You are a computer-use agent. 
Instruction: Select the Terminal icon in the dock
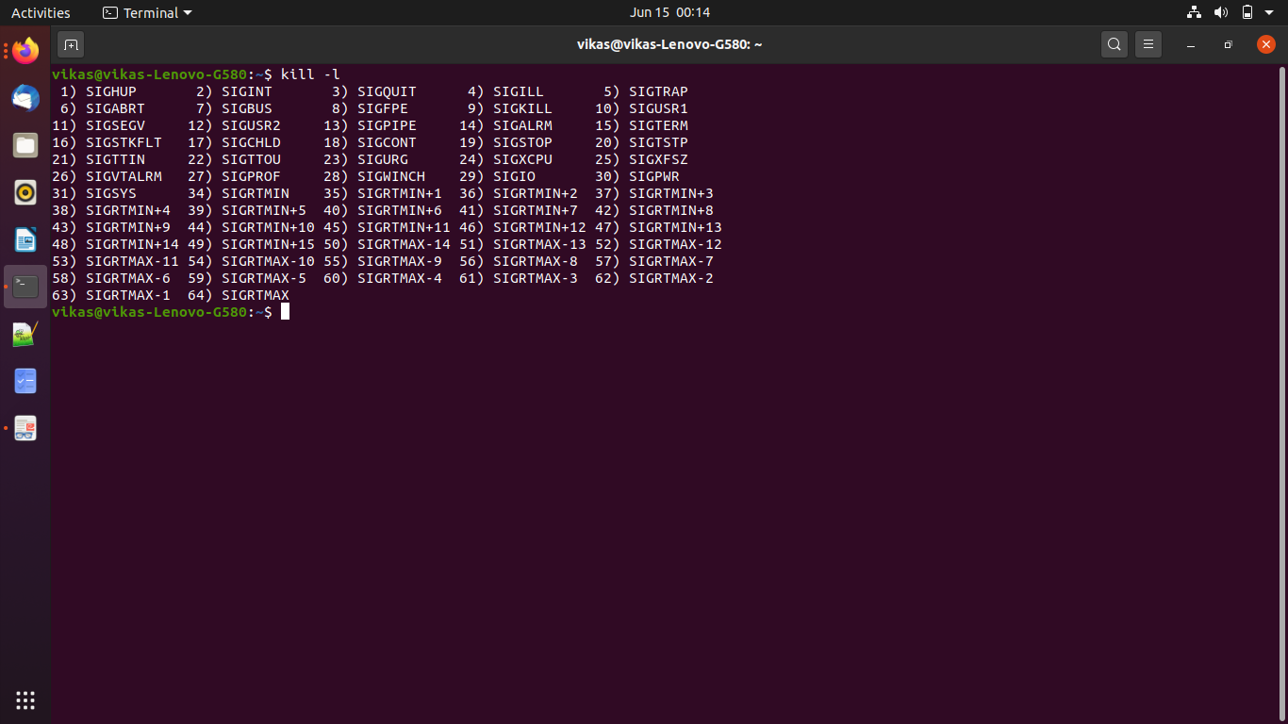pos(25,287)
